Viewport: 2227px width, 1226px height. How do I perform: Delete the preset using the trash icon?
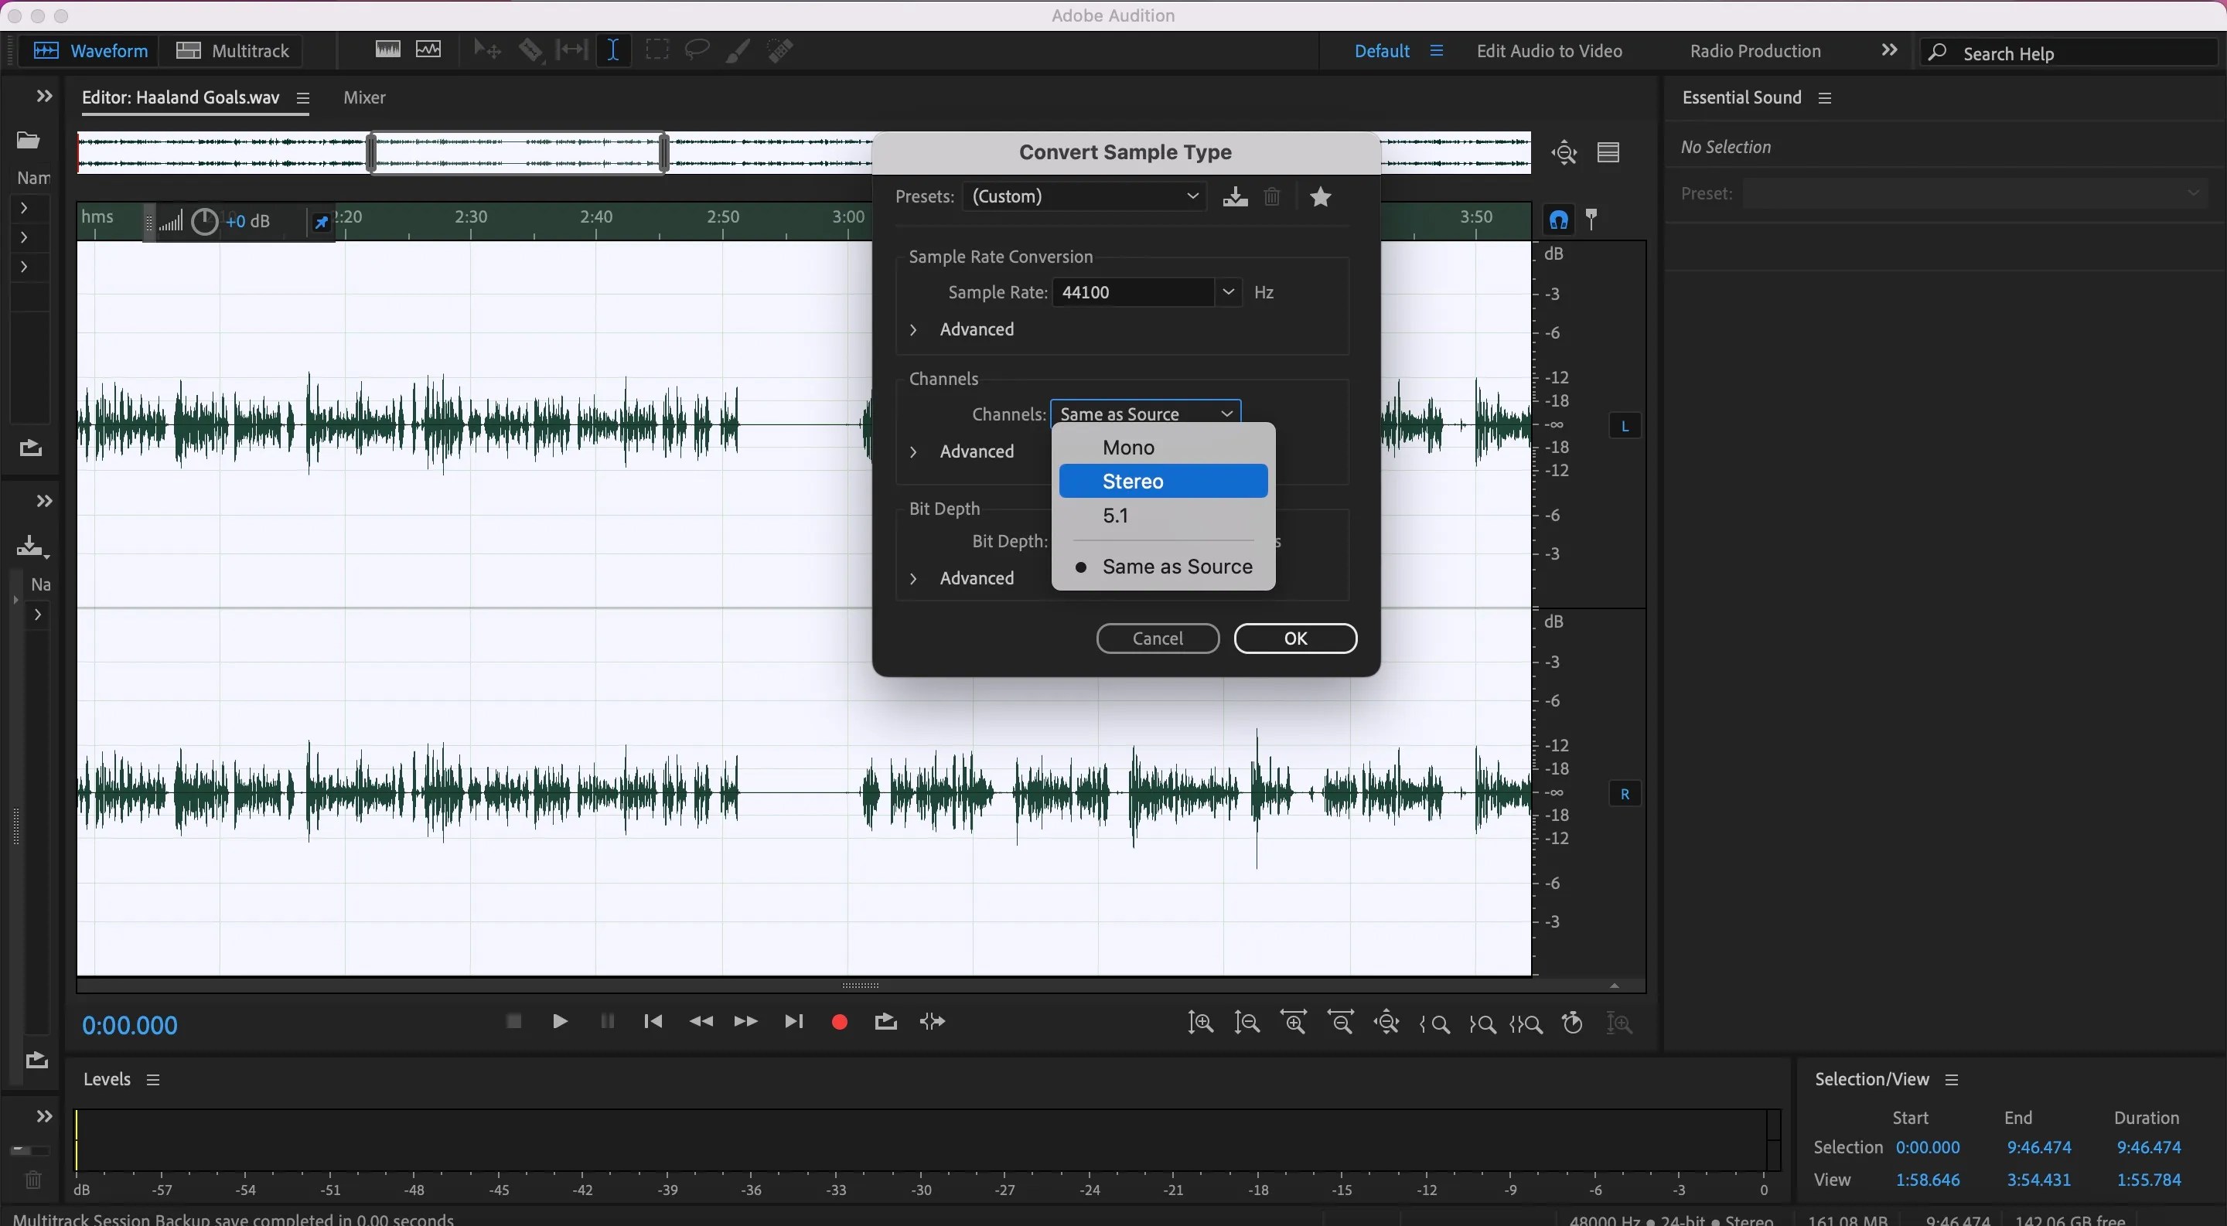click(1270, 196)
